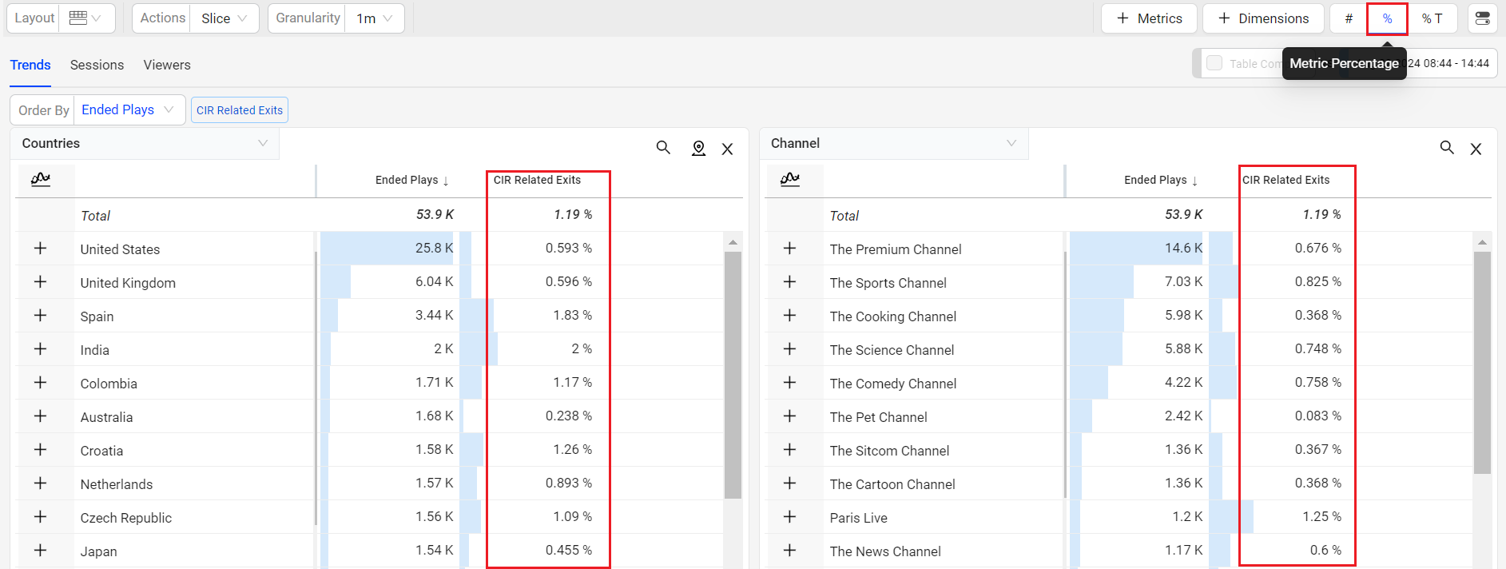1506x569 pixels.
Task: Expand the Australia row
Action: (40, 416)
